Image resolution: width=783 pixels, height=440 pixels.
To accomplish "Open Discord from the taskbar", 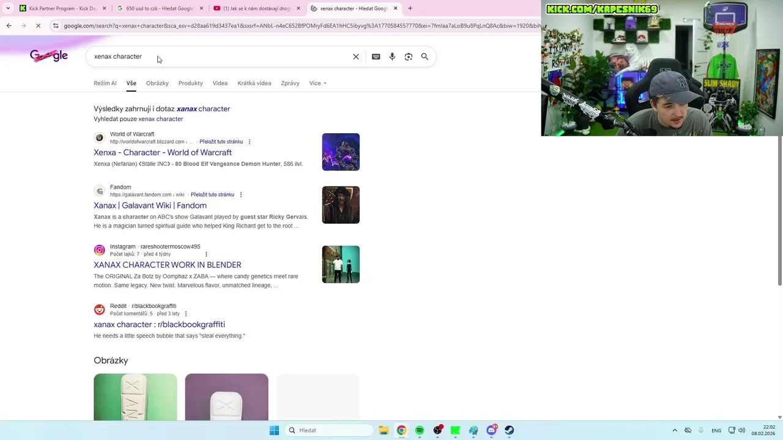I will pyautogui.click(x=491, y=430).
